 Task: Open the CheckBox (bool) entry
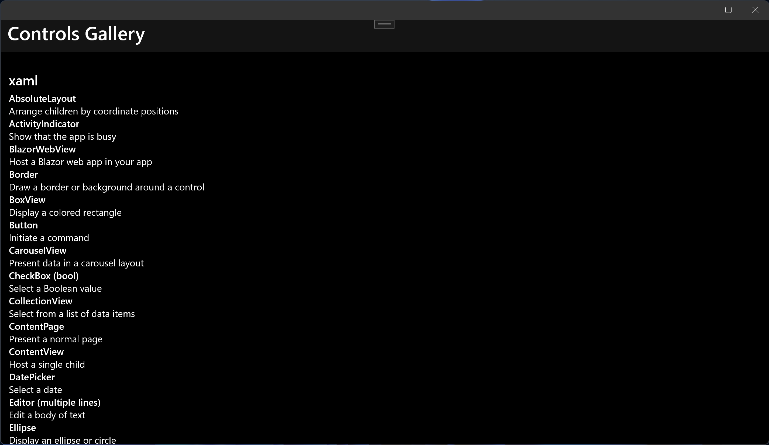pos(44,276)
